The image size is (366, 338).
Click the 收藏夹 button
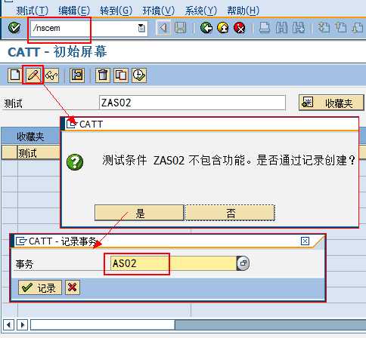[331, 103]
